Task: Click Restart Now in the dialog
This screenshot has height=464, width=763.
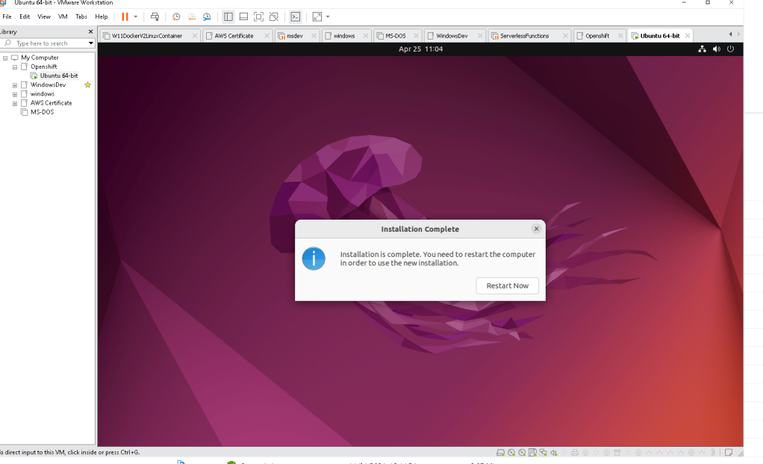Action: [507, 286]
